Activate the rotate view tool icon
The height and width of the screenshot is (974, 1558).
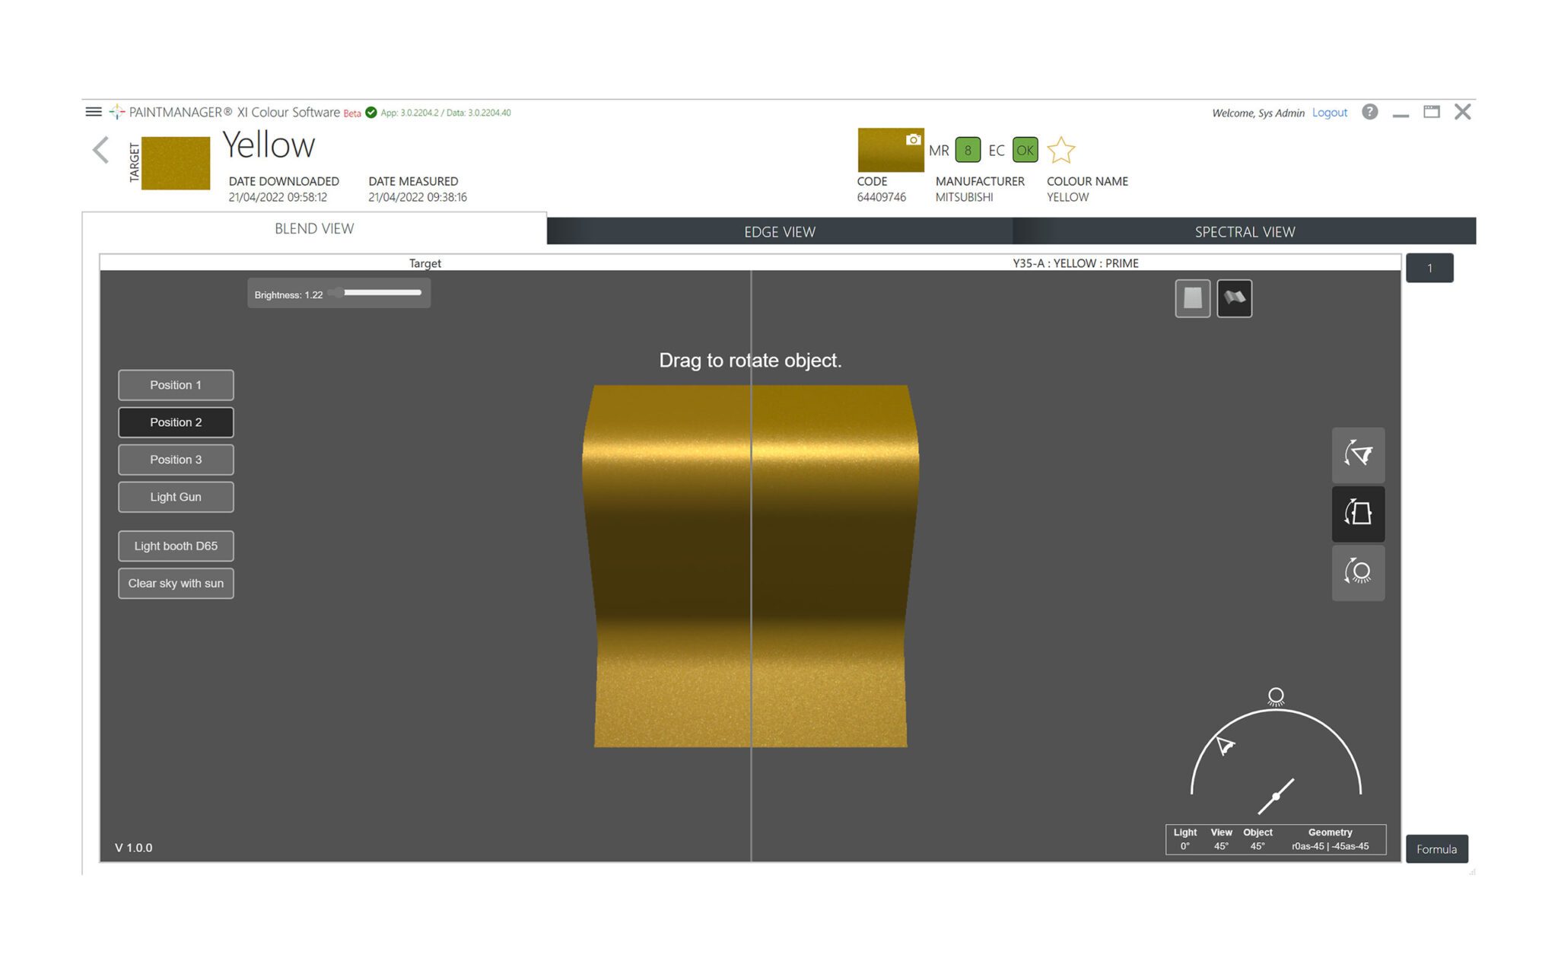(1358, 455)
